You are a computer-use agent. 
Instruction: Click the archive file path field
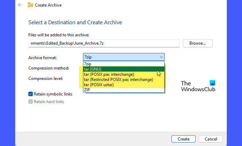click(104, 43)
